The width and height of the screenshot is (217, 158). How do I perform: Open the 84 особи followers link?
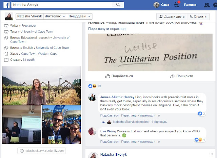coord(29,60)
